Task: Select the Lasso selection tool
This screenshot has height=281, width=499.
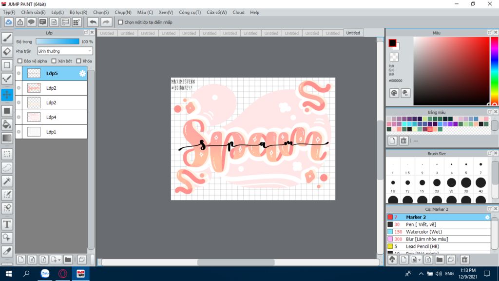Action: 7,168
